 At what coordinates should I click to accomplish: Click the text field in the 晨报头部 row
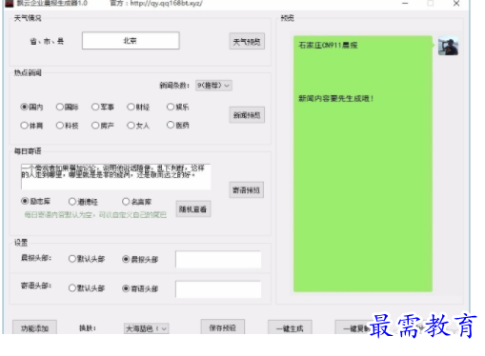[x=218, y=260]
